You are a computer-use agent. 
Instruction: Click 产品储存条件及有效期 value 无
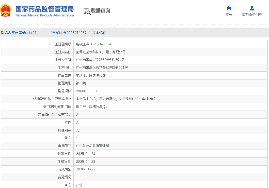(x=77, y=114)
